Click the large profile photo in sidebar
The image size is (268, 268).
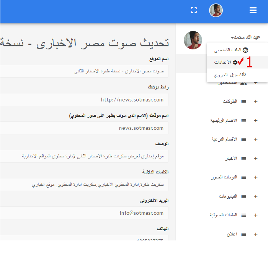(193, 40)
